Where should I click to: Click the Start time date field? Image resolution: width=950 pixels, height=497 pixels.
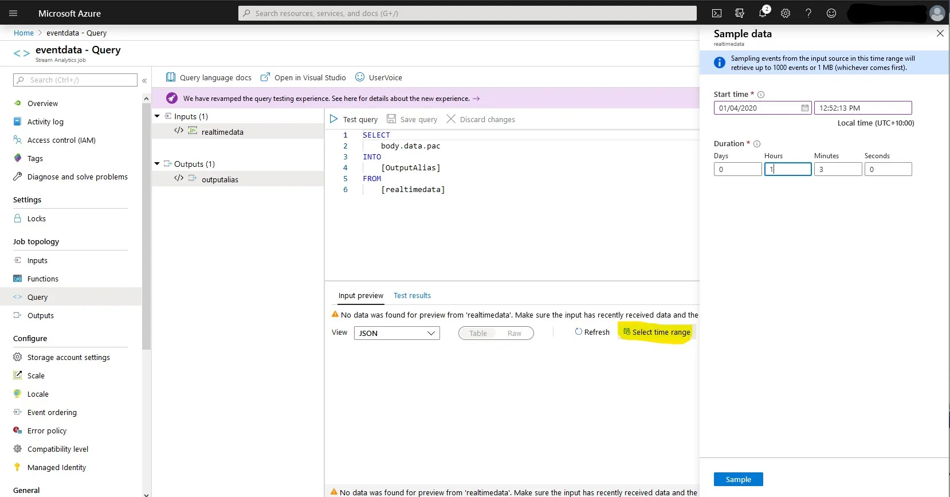pos(763,108)
